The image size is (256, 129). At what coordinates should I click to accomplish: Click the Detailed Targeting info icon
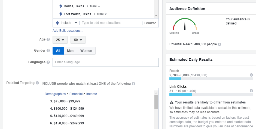(x=37, y=83)
